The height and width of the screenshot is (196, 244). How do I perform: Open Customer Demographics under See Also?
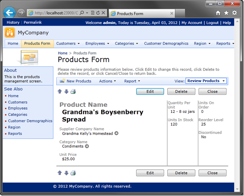tap(30, 121)
